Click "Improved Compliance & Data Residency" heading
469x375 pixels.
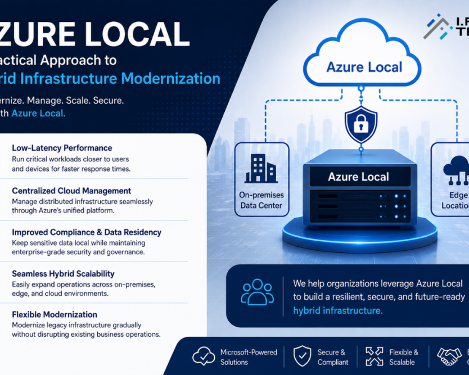click(x=87, y=232)
